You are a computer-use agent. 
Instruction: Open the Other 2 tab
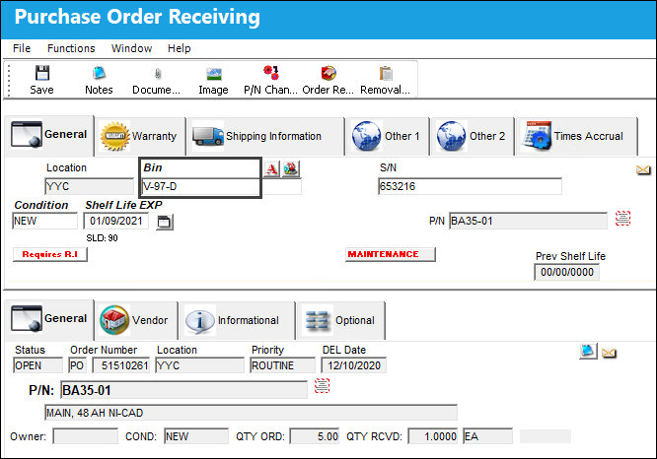tap(473, 136)
